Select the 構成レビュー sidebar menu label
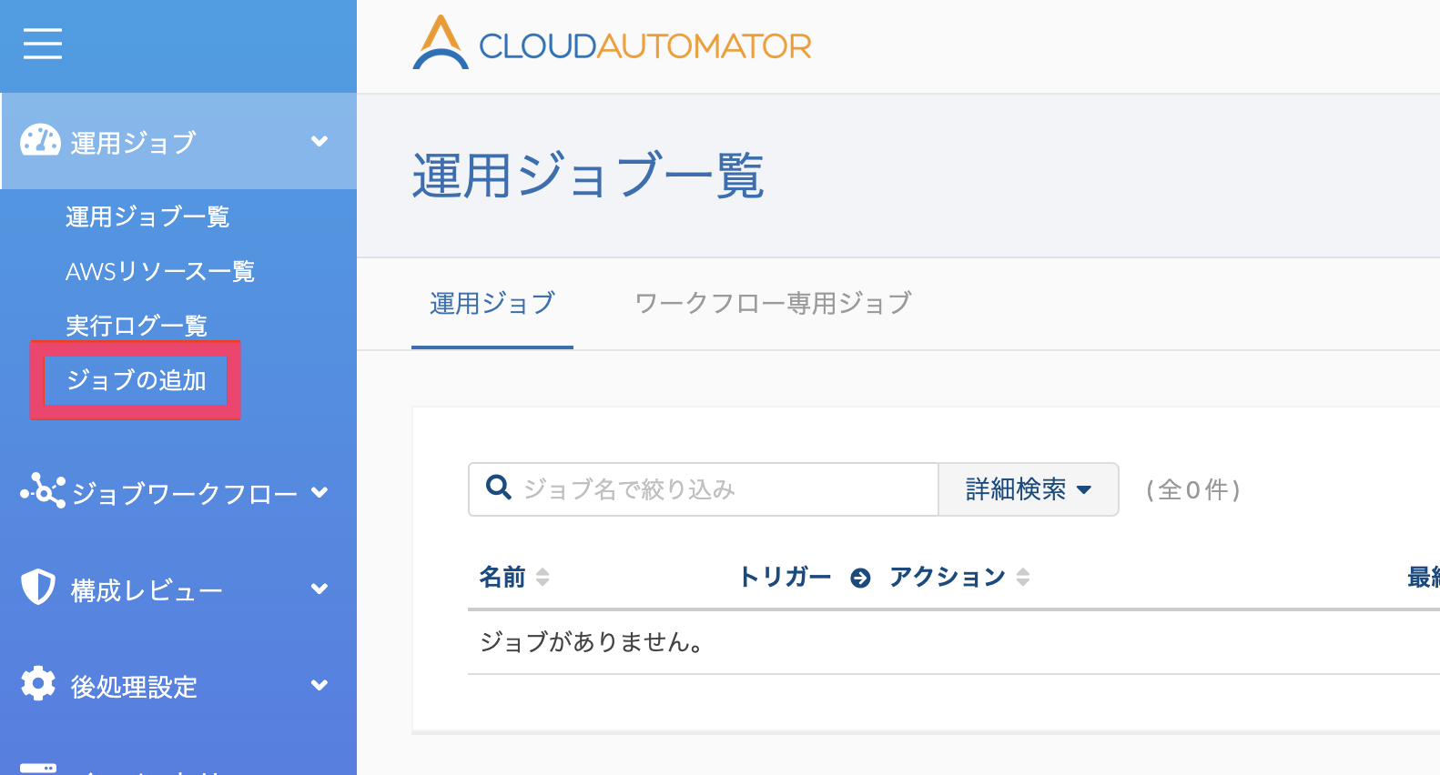The image size is (1440, 775). [147, 590]
